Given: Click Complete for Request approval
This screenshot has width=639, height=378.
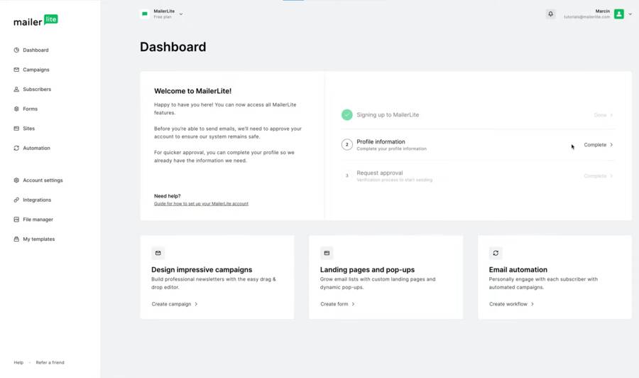Looking at the screenshot, I should coord(595,176).
